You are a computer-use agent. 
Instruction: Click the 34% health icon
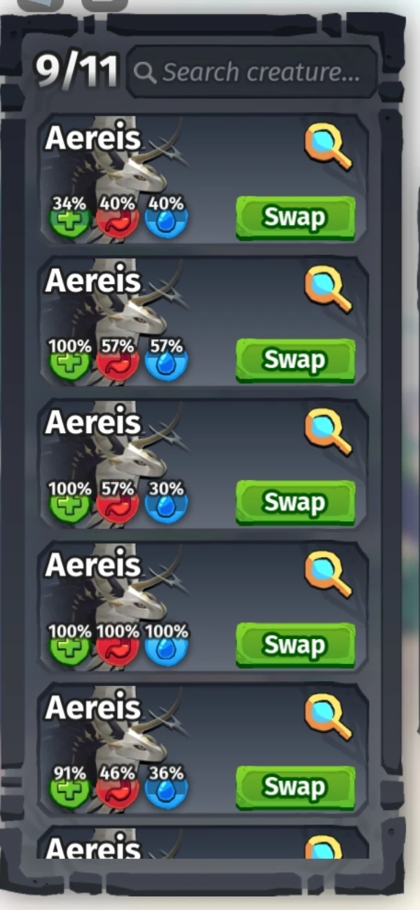click(x=69, y=221)
